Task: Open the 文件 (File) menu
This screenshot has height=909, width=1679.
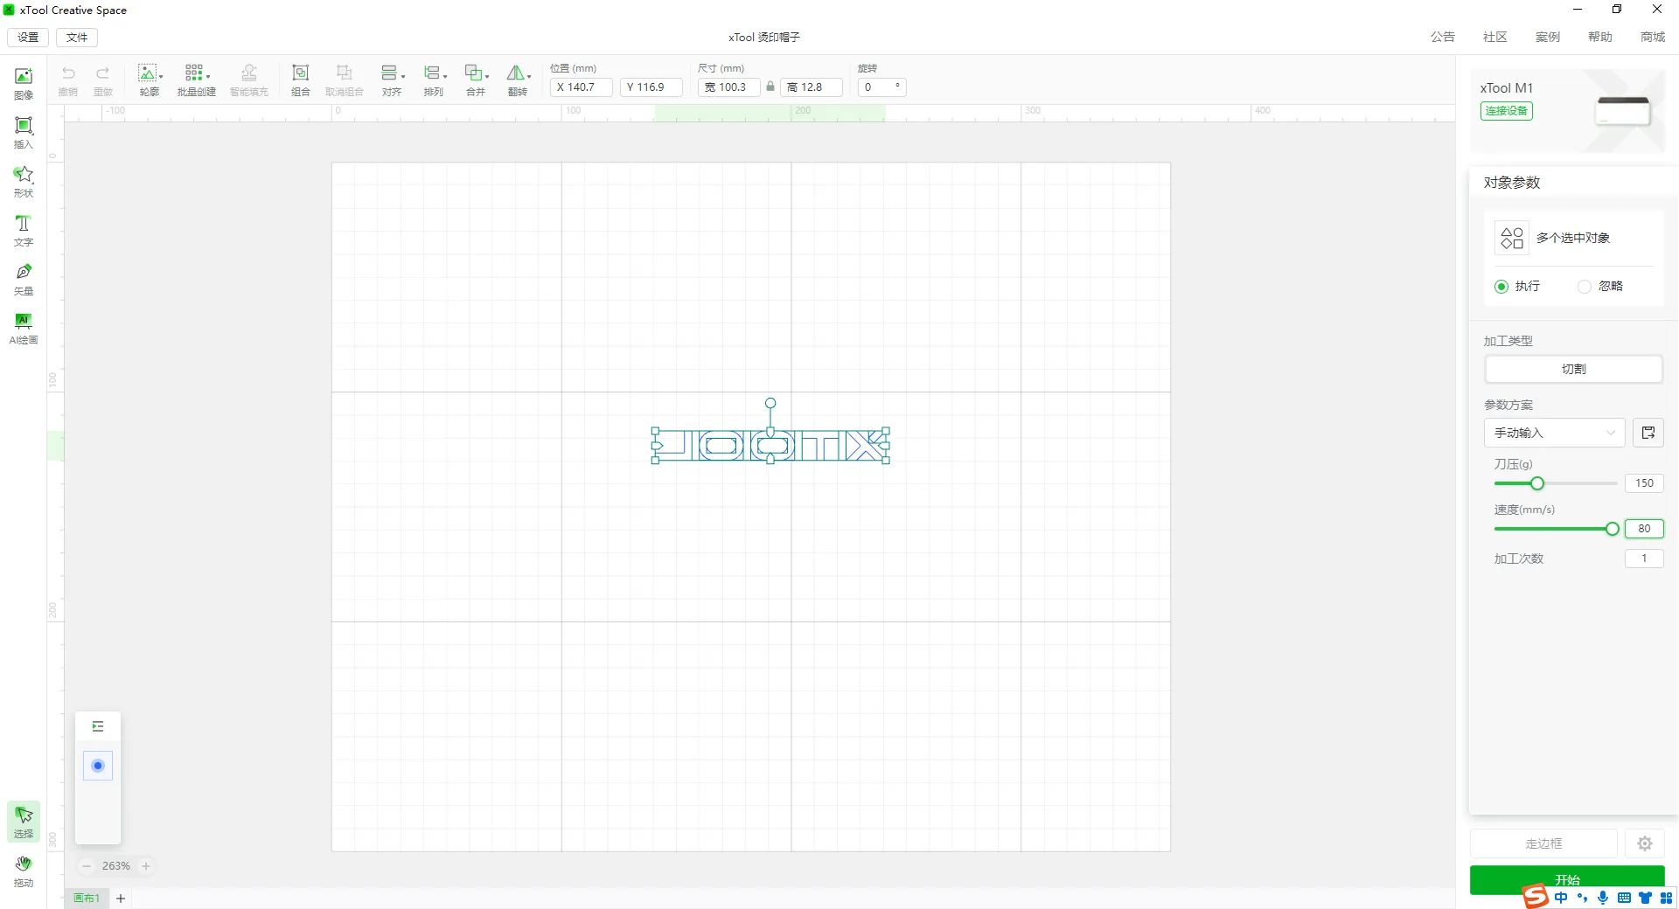Action: pos(77,37)
